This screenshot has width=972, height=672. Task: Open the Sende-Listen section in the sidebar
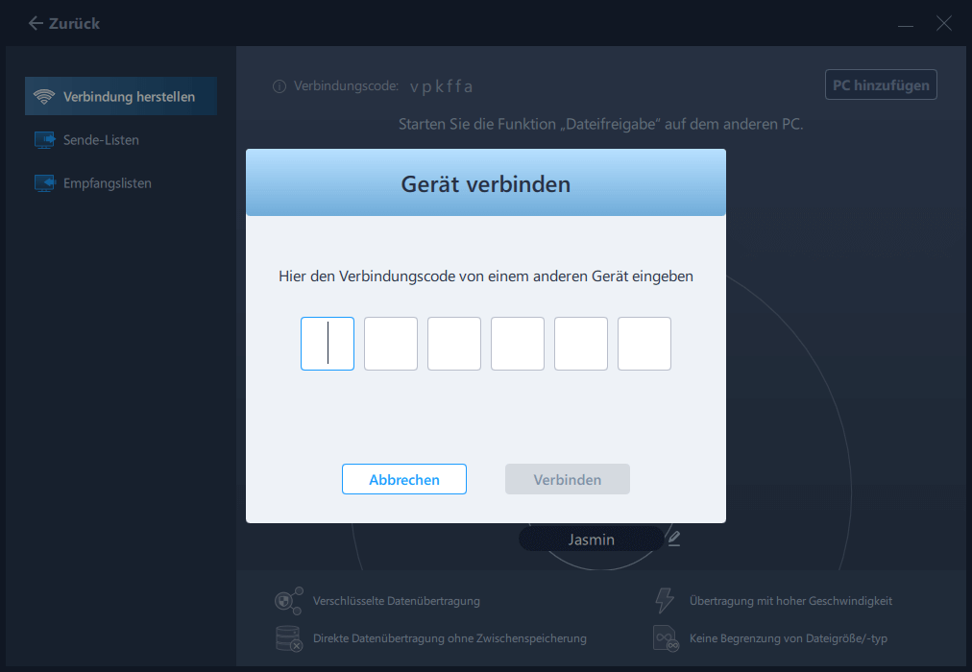coord(100,139)
